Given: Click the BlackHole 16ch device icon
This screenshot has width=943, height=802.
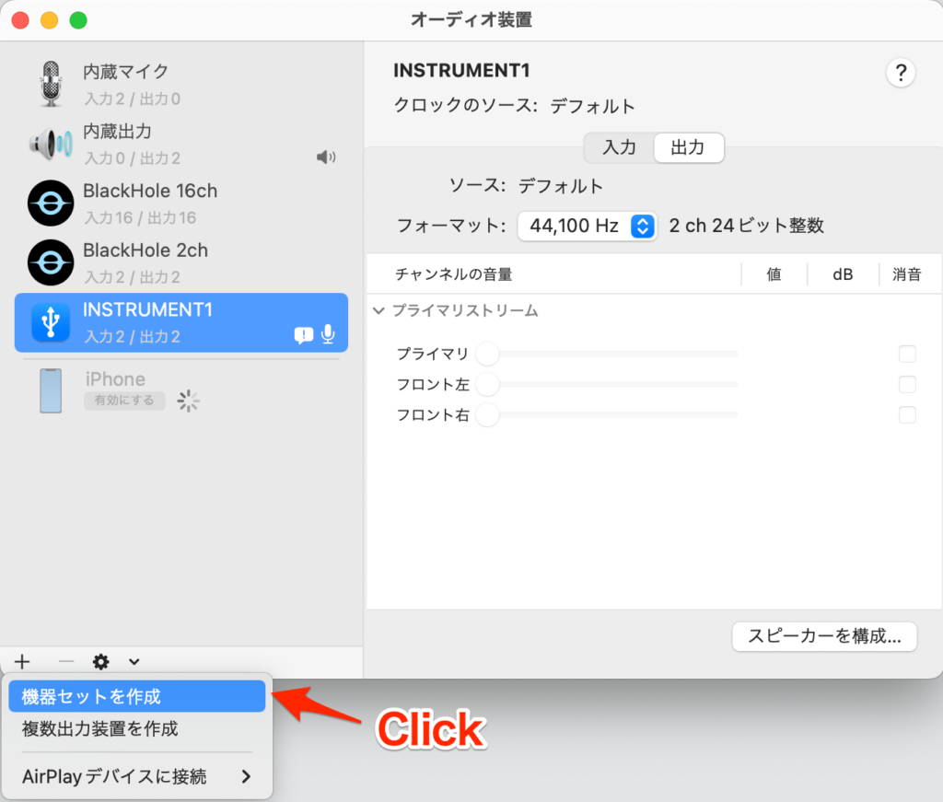Looking at the screenshot, I should click(x=51, y=203).
